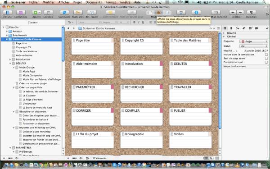
Task: Toggle italic formatting button
Action: [x=139, y=22]
